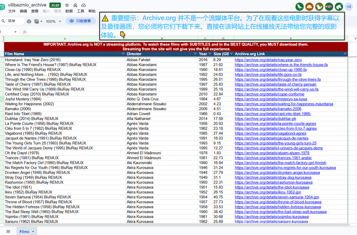Open the filter views dropdown in toolbar
This screenshot has height=235, width=357.
coord(38,21)
